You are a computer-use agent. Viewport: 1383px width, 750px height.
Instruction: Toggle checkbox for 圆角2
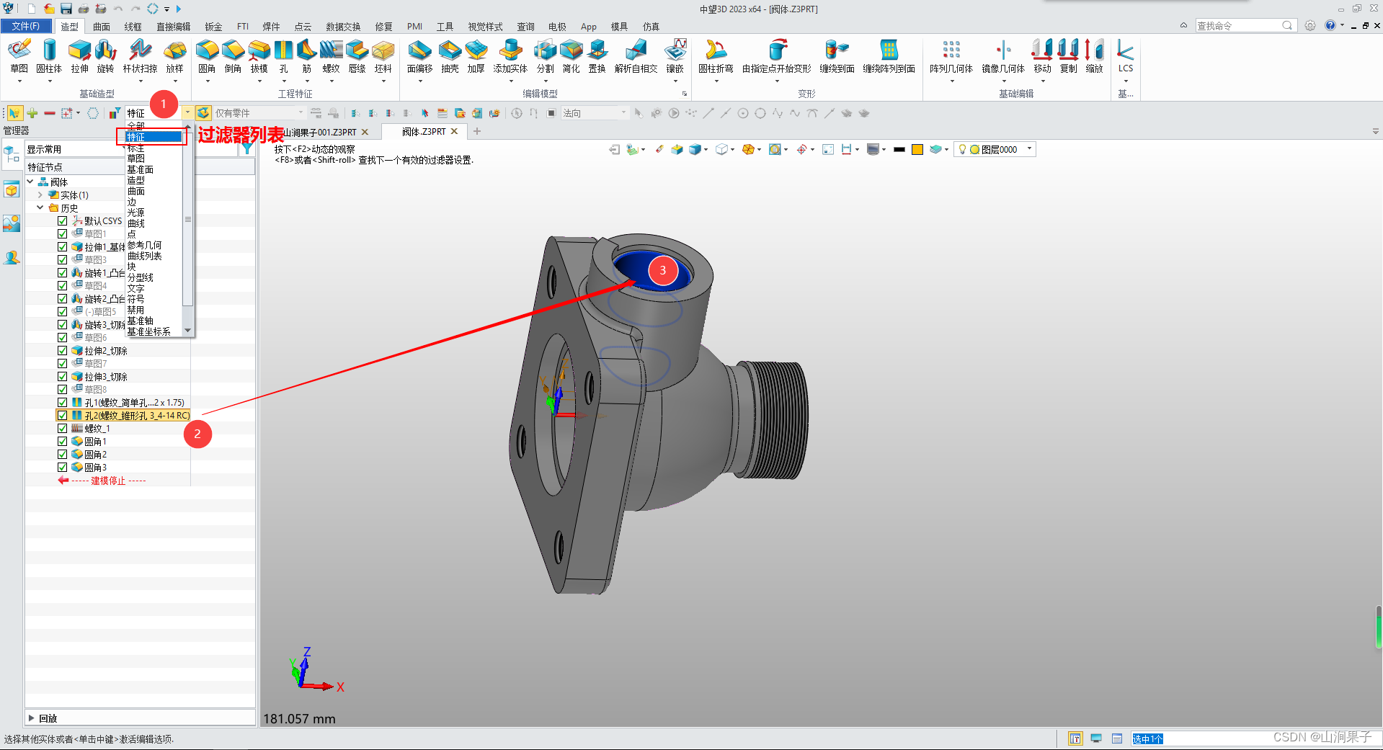click(63, 455)
